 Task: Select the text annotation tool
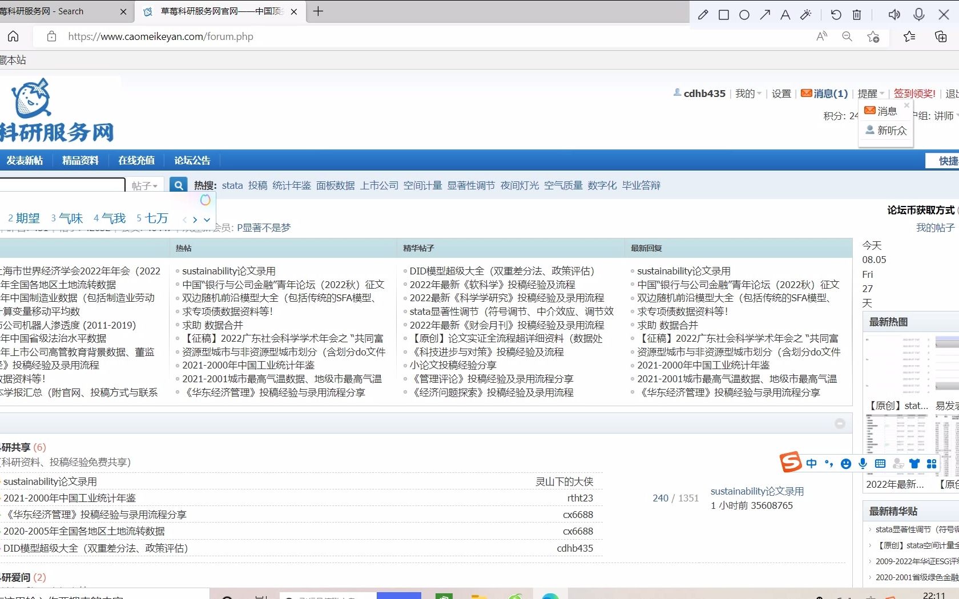click(x=785, y=15)
